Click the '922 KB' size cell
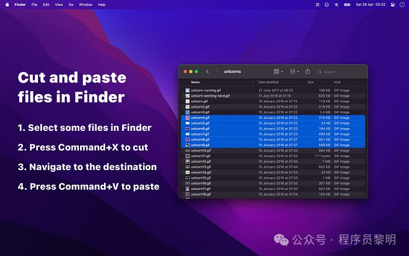The image size is (409, 256). coord(324,189)
